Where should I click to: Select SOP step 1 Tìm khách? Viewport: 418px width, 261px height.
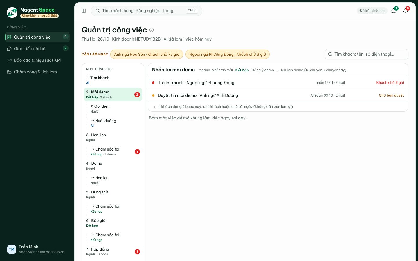[x=113, y=80]
